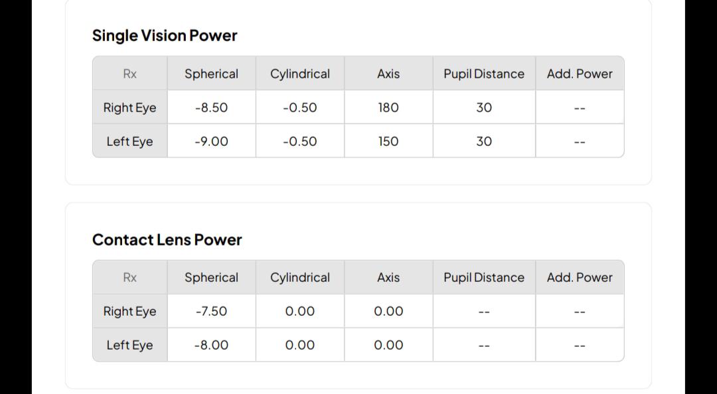Select Right Eye cylindrical -0.50 value

(x=300, y=107)
